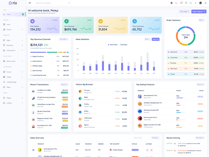Open the Sort By dropdown
This screenshot has width=209, height=157.
(x=155, y=138)
